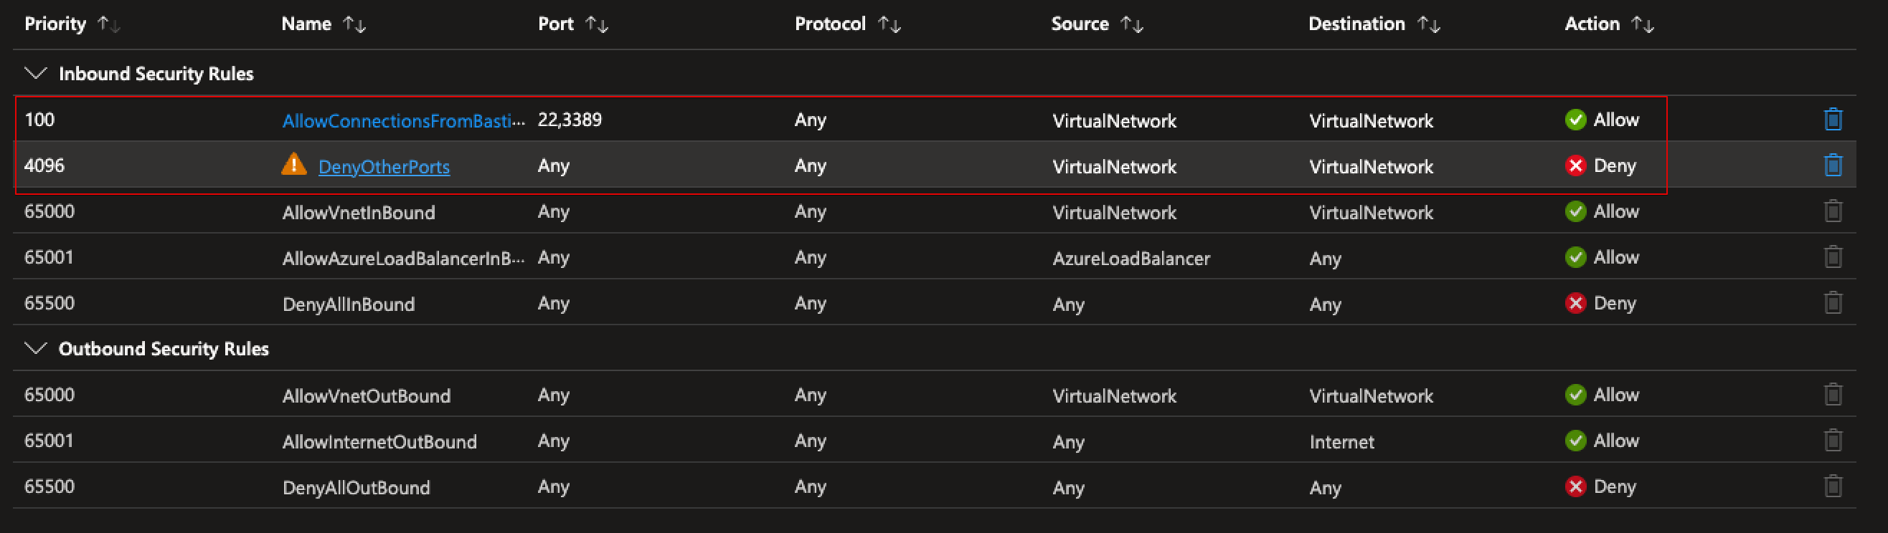
Task: Click the warning icon beside DenyOtherPorts
Action: click(294, 164)
